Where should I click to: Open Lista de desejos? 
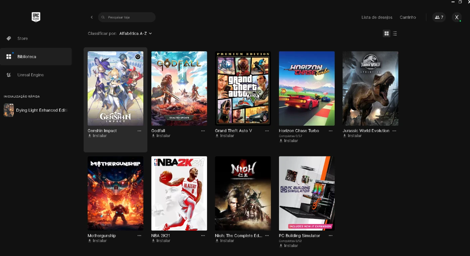377,17
